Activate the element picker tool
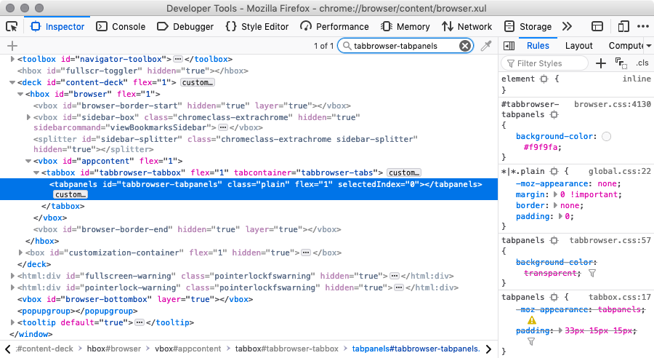 (x=12, y=27)
